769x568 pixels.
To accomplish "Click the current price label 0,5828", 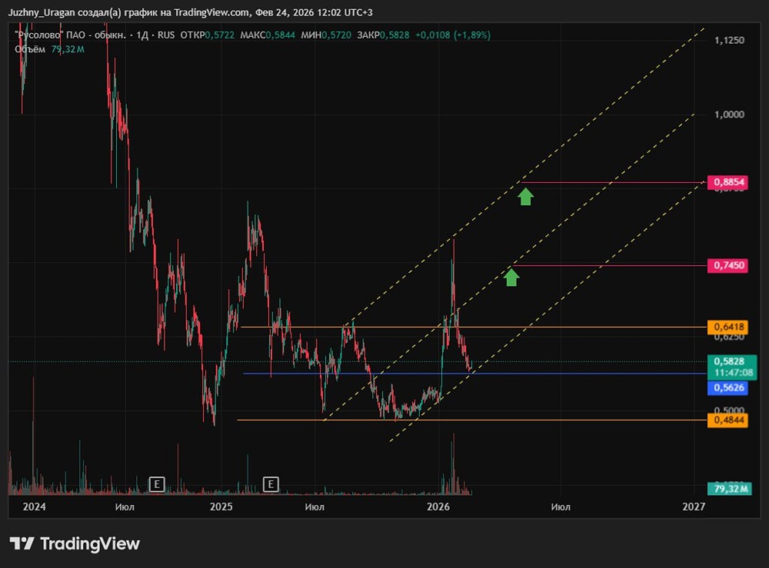I will pyautogui.click(x=732, y=367).
